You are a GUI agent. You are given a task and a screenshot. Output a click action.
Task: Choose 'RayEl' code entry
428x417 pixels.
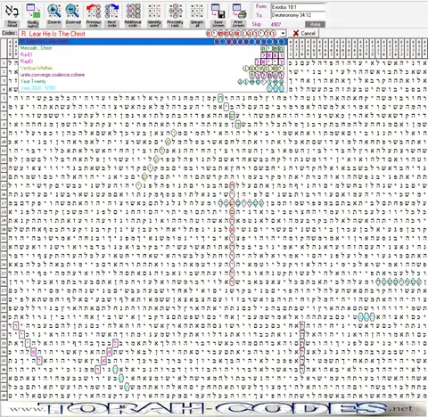coord(152,61)
